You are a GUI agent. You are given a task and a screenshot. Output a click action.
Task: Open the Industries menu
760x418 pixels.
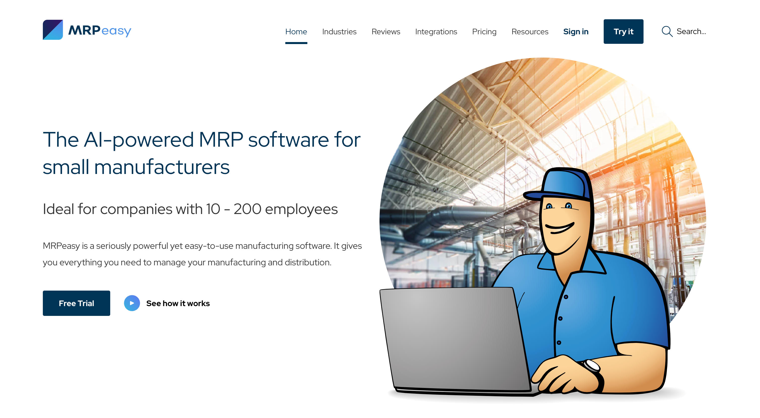pos(339,32)
